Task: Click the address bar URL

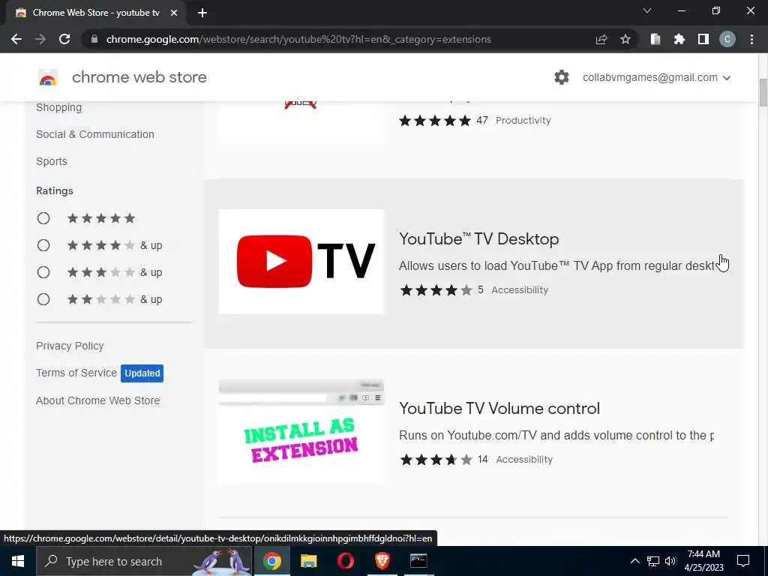Action: [x=298, y=39]
